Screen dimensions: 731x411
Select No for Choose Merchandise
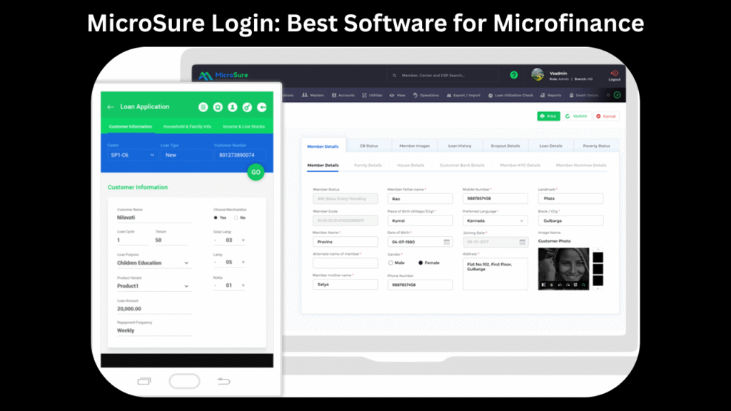(236, 218)
